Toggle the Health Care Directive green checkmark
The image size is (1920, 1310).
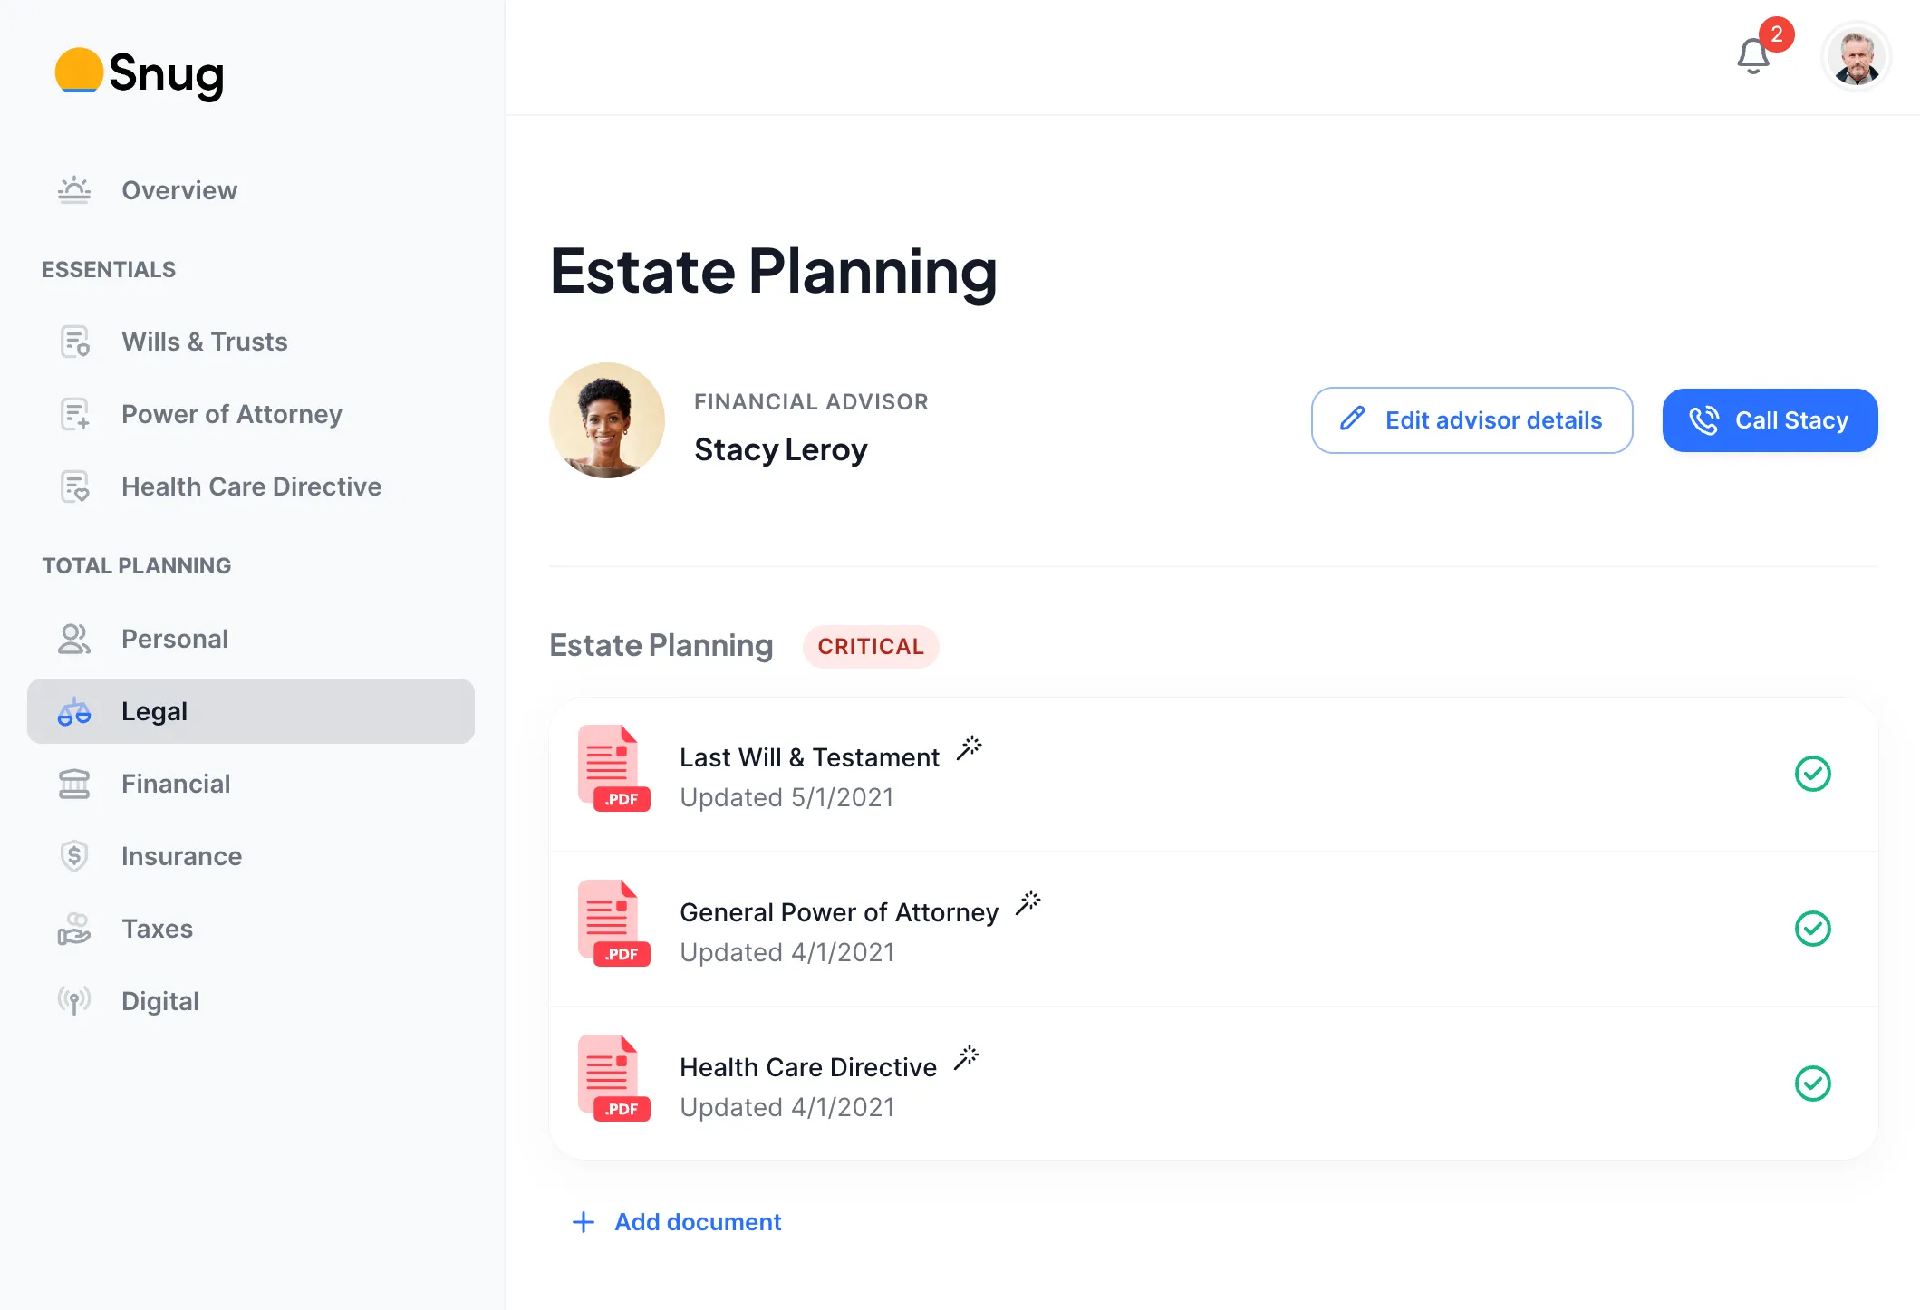click(1813, 1082)
